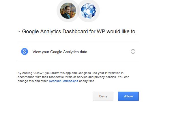
Task: Click the white g on blue circle
Action: (25, 51)
